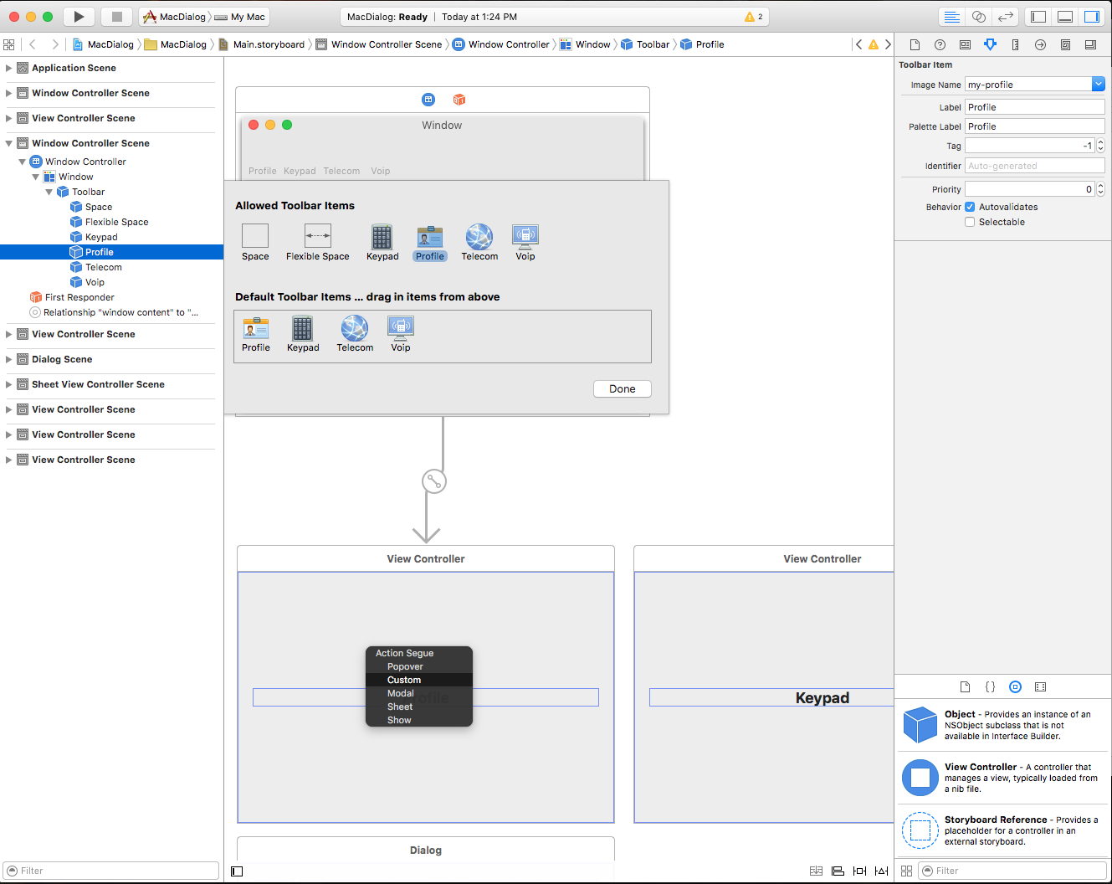This screenshot has height=884, width=1112.
Task: Open the Image Name dropdown
Action: (x=1098, y=85)
